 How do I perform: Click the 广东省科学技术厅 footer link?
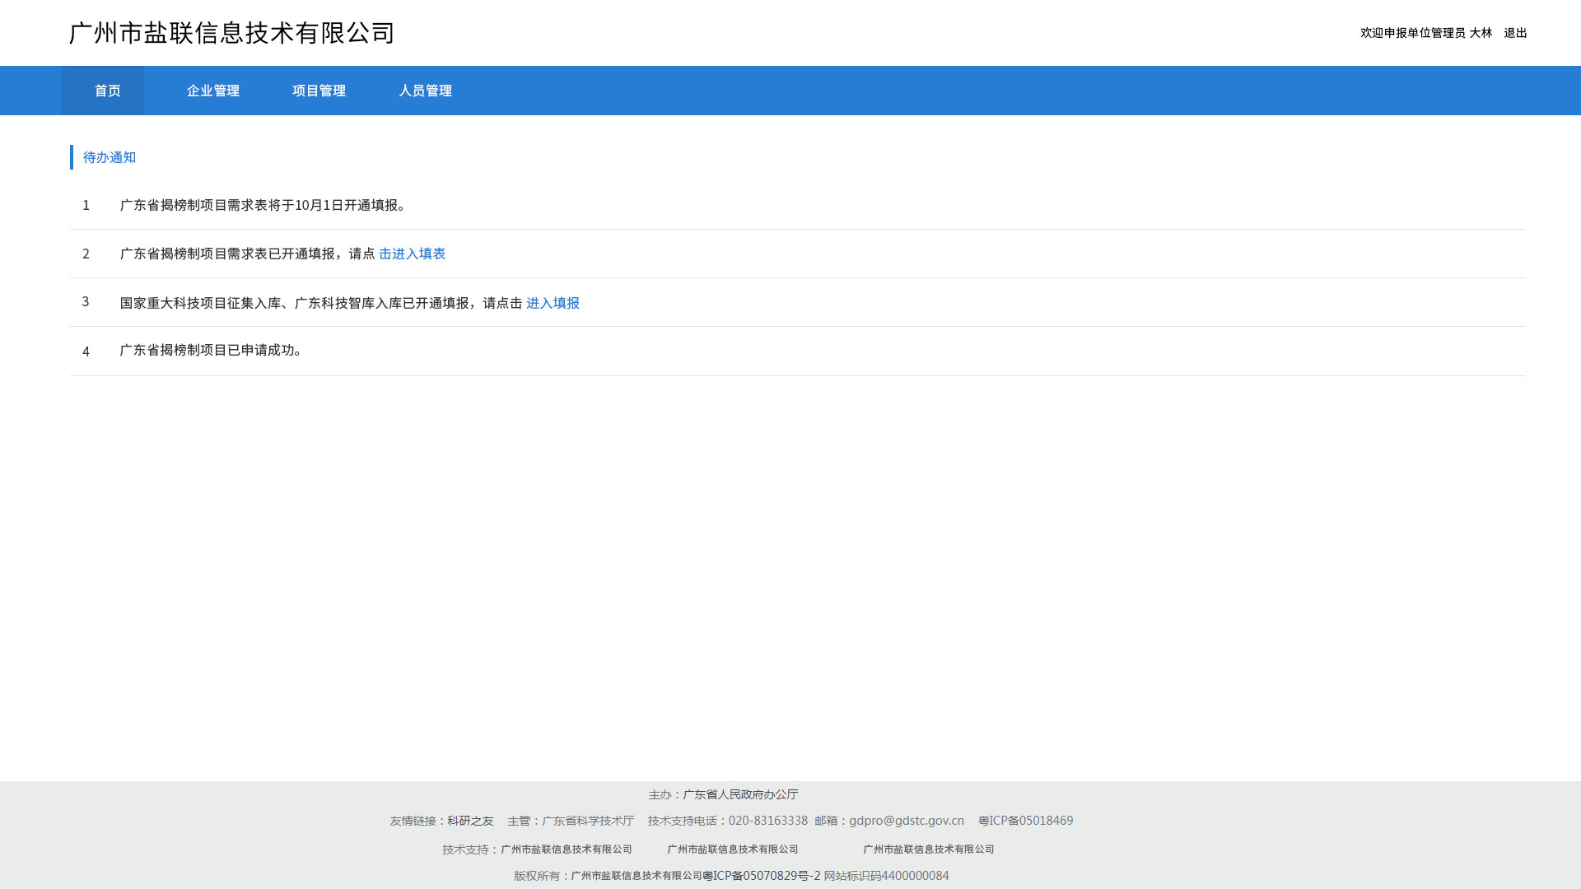[588, 821]
